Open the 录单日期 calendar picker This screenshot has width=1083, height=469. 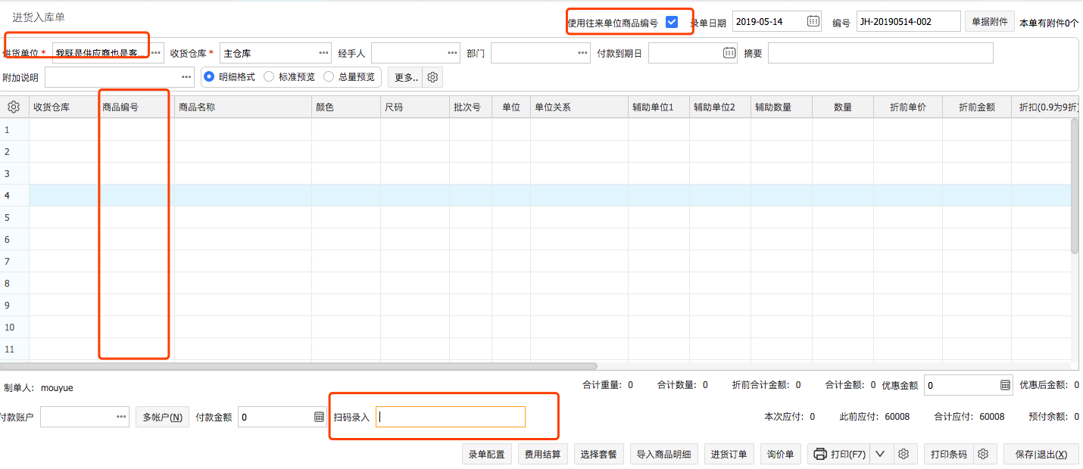point(813,21)
